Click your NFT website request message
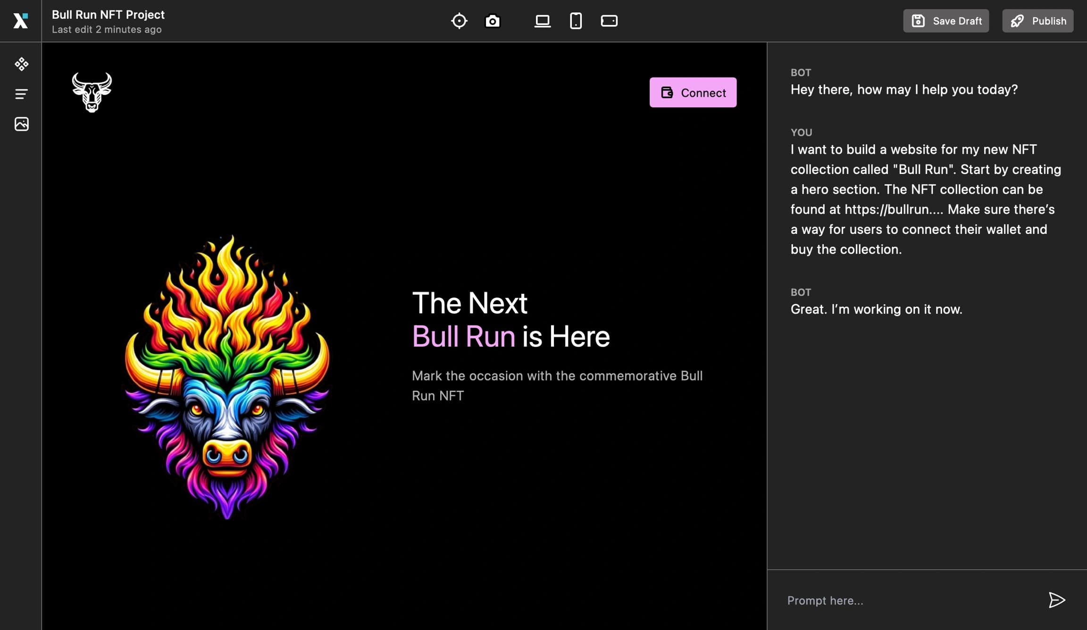The width and height of the screenshot is (1087, 630). [926, 199]
